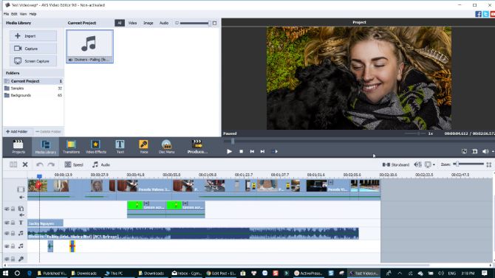The image size is (495, 278).
Task: Click the Delete Folder button
Action: point(48,131)
